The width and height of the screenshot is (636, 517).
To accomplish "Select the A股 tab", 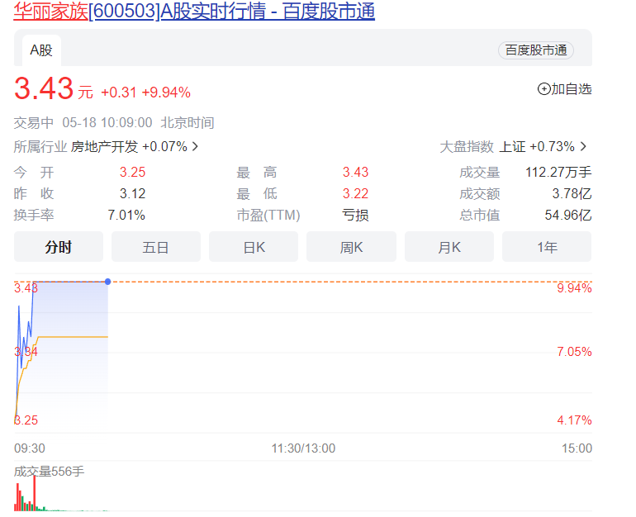I will tap(41, 50).
